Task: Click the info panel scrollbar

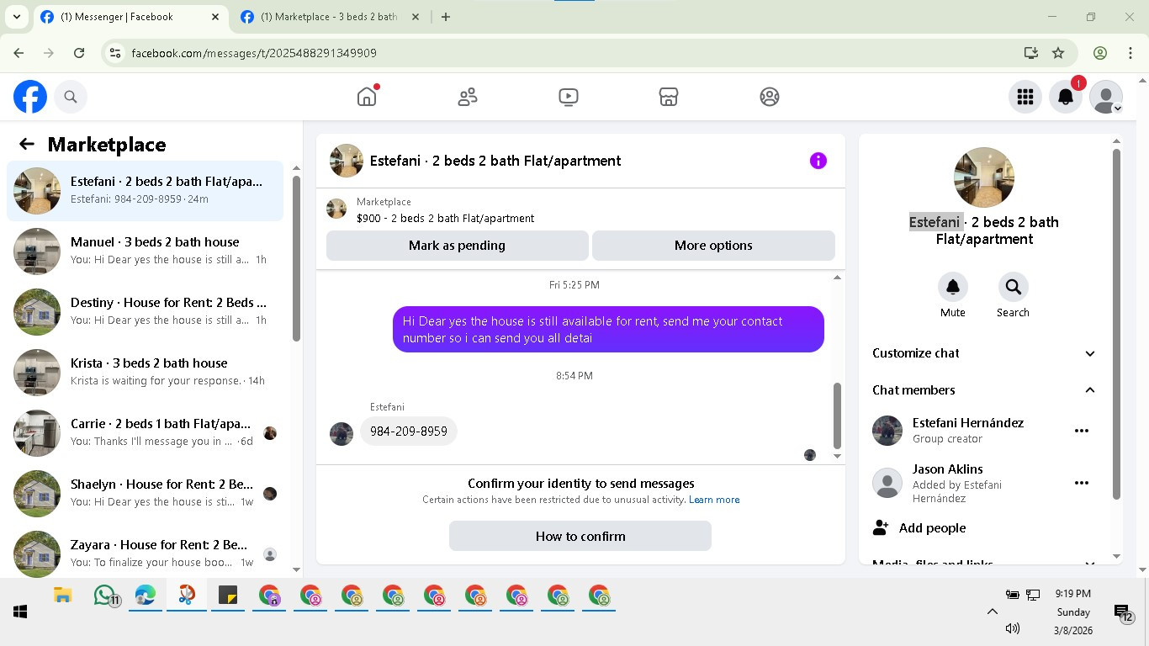Action: [x=1117, y=324]
